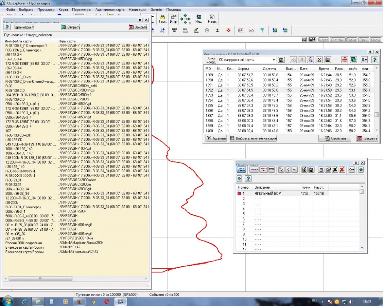Open the Адаптивная карта menu

[110, 9]
